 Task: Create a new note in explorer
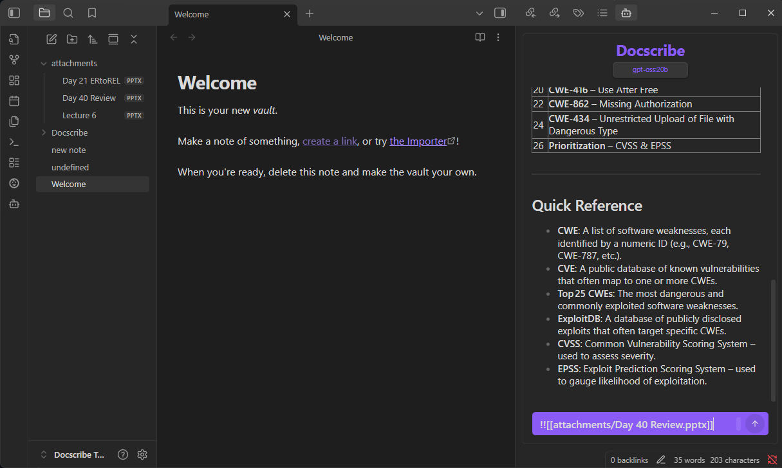(51, 39)
